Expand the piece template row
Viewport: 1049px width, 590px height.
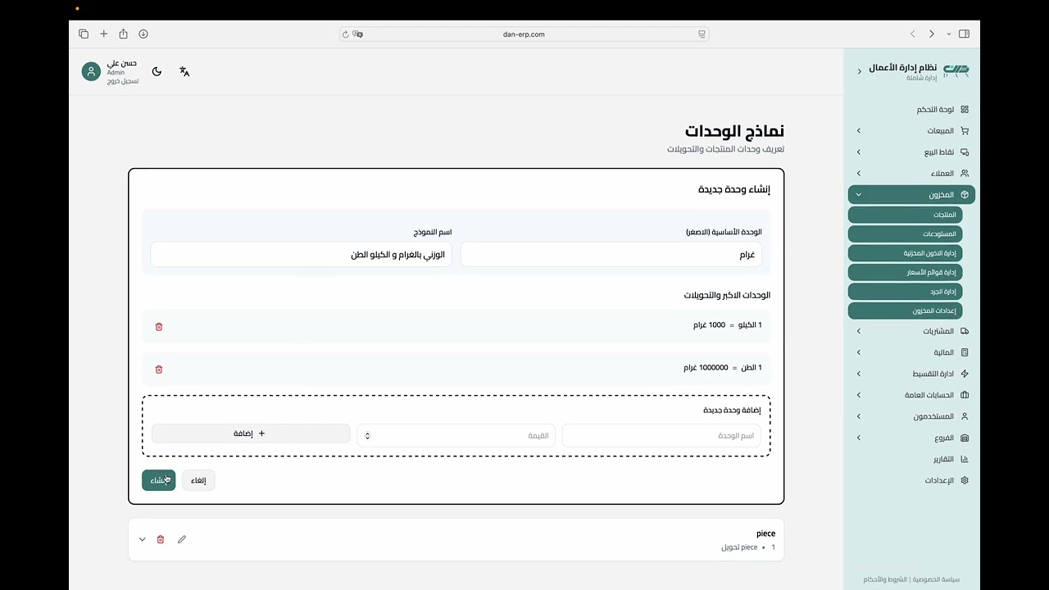142,539
